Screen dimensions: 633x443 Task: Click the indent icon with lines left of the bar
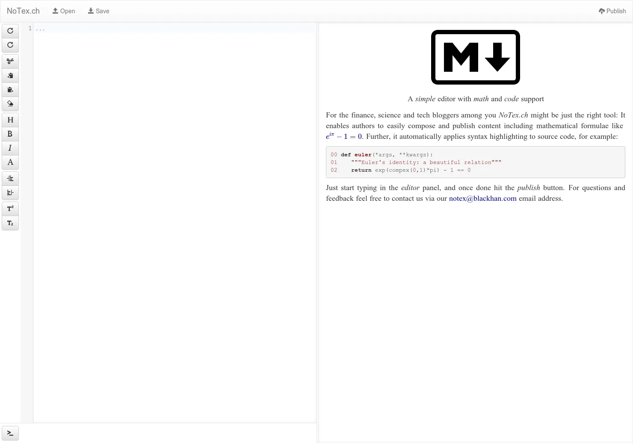(x=10, y=193)
